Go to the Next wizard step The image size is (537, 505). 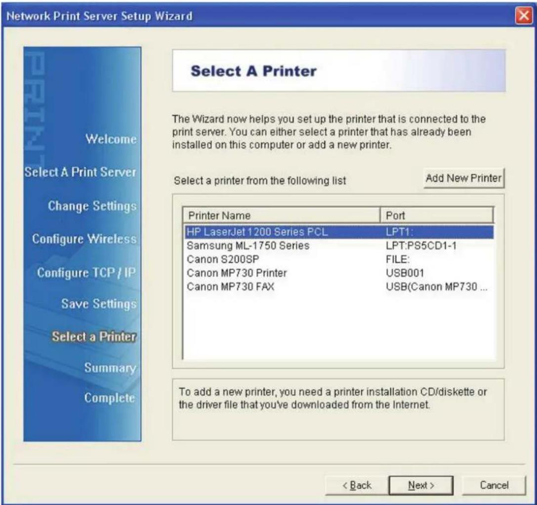coord(421,485)
